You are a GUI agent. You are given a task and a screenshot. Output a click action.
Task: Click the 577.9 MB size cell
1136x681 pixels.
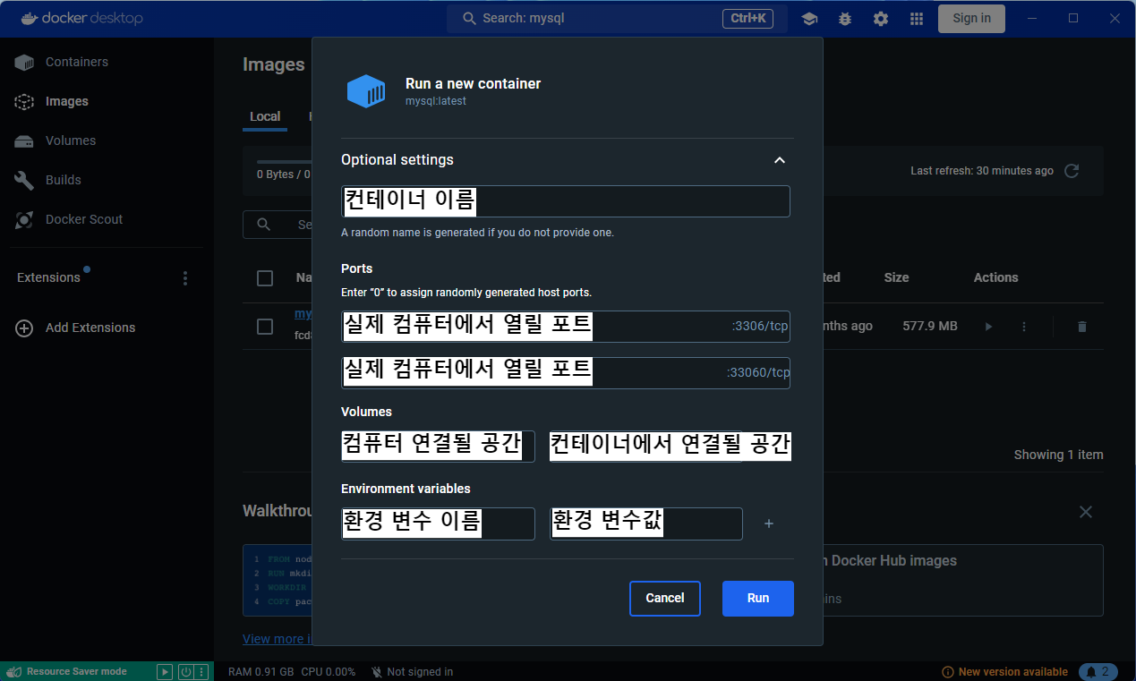930,327
